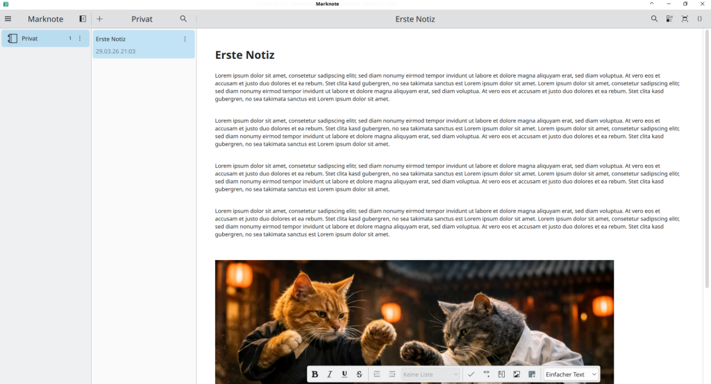This screenshot has height=384, width=711.
Task: Search within the Erste Notiz editor
Action: tap(654, 19)
